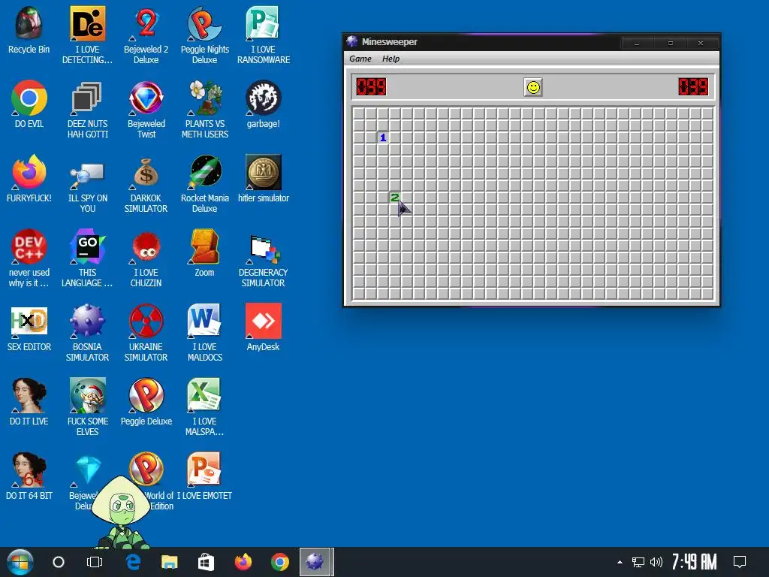Open BOSNIA SIMULATOR mine icon

(87, 333)
